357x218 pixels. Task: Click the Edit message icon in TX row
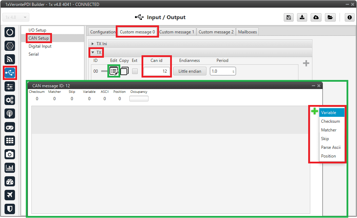coord(114,71)
